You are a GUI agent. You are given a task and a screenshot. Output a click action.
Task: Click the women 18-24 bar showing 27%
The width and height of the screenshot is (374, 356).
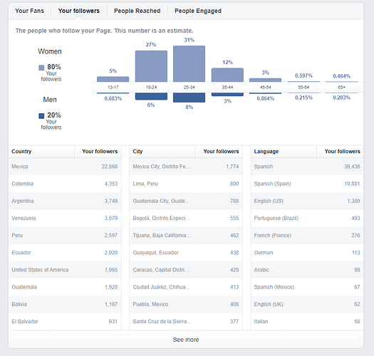(151, 66)
